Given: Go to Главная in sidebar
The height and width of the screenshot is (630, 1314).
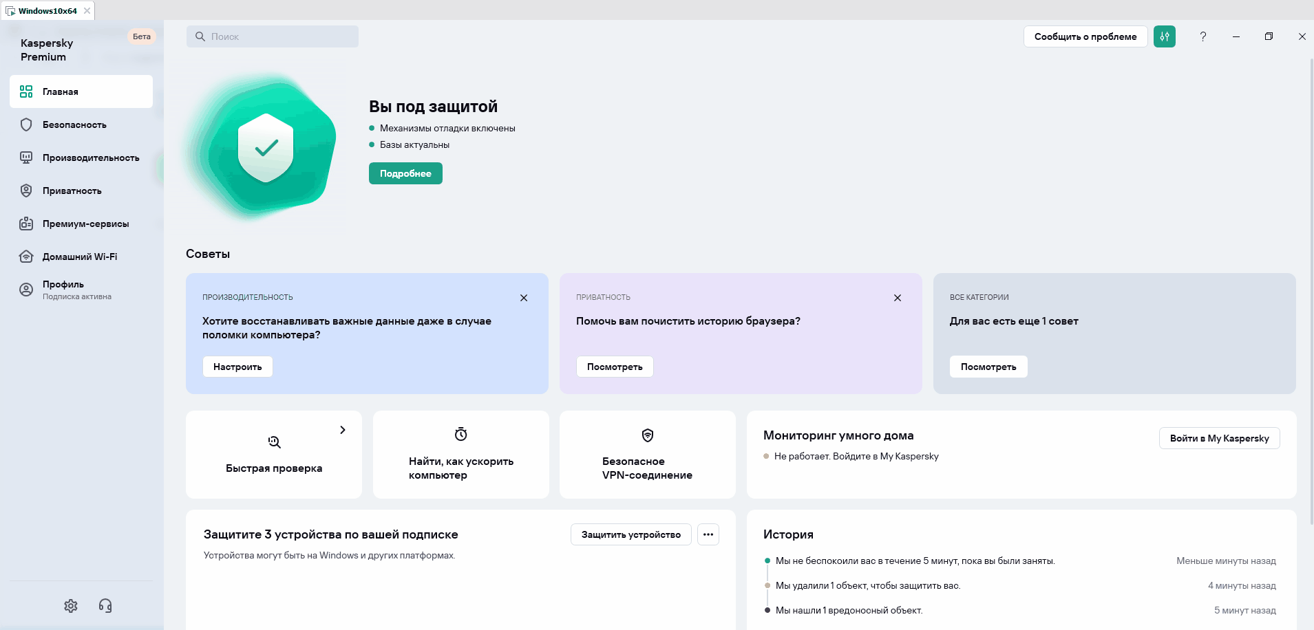Looking at the screenshot, I should 81,91.
